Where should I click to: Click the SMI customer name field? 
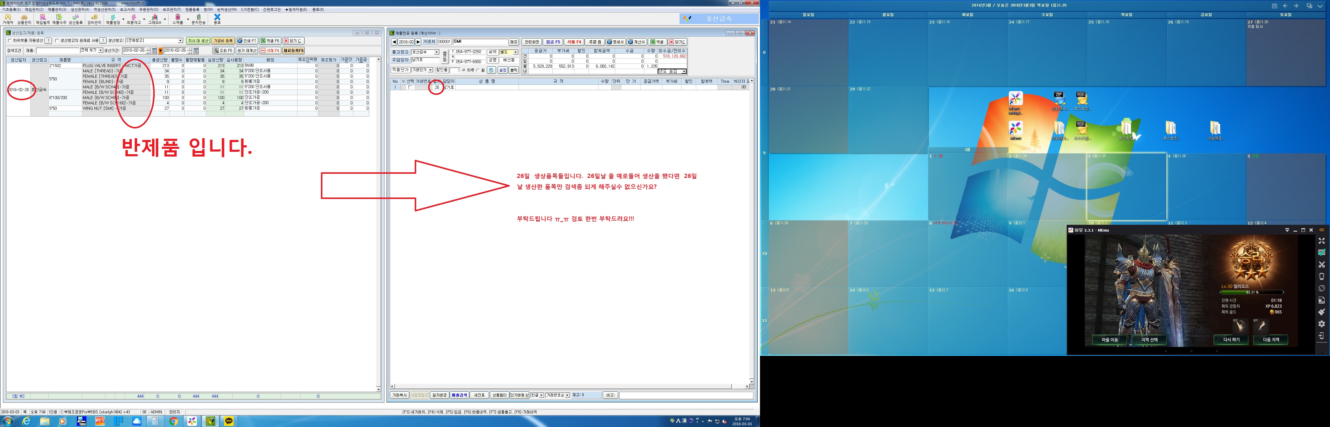click(x=480, y=42)
